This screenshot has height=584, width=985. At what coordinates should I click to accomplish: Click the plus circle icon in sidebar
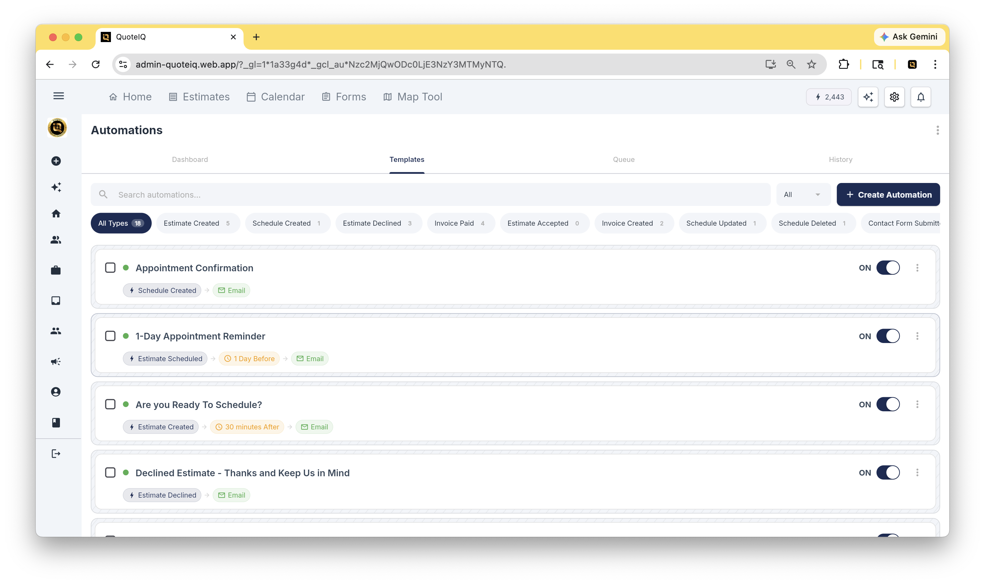coord(56,161)
